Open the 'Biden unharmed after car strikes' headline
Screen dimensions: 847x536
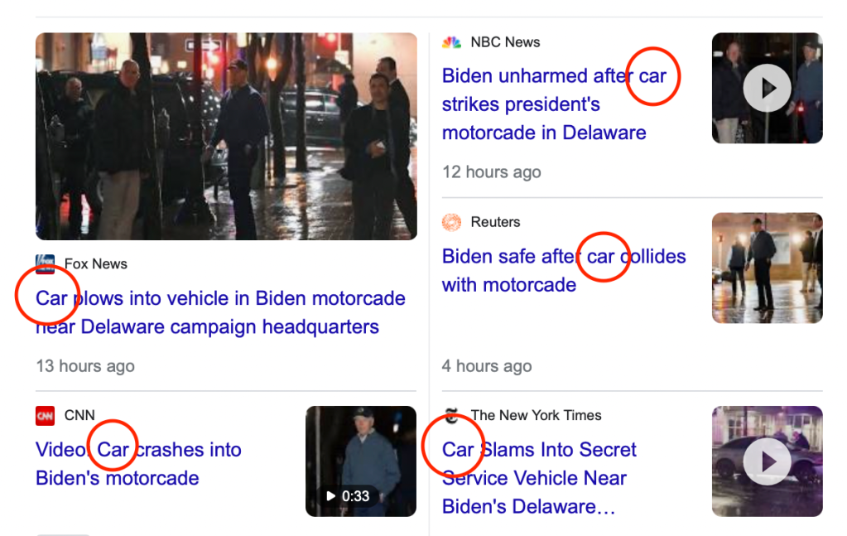(x=546, y=104)
